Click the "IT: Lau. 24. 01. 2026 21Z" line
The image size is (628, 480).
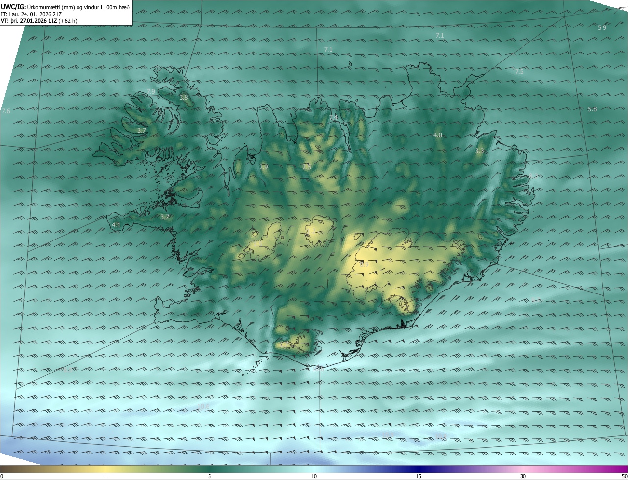click(31, 14)
